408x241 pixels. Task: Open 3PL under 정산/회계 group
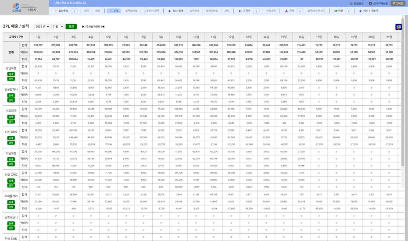tap(227, 11)
